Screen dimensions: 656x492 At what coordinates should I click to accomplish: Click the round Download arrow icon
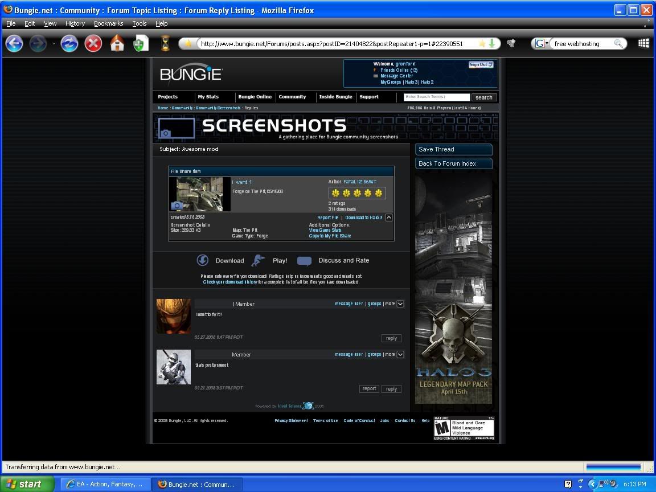point(203,260)
